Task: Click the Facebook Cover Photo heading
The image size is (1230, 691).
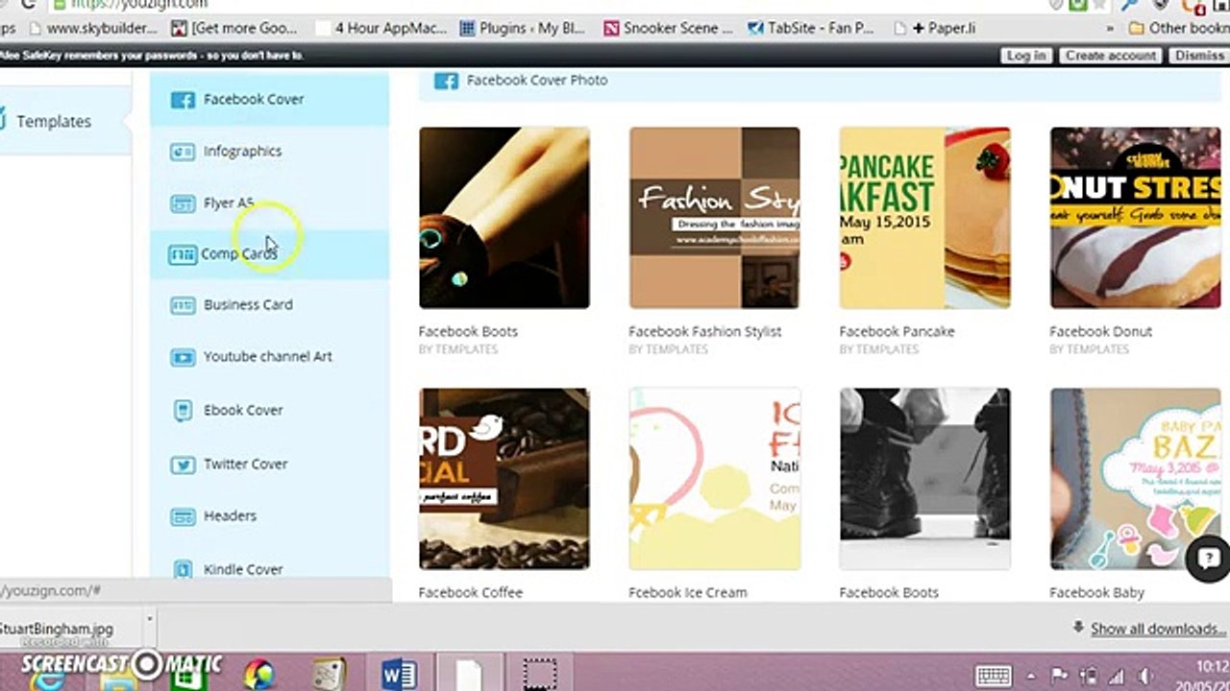Action: point(537,81)
